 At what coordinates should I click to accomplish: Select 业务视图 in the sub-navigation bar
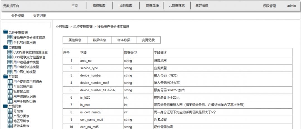[18, 16]
